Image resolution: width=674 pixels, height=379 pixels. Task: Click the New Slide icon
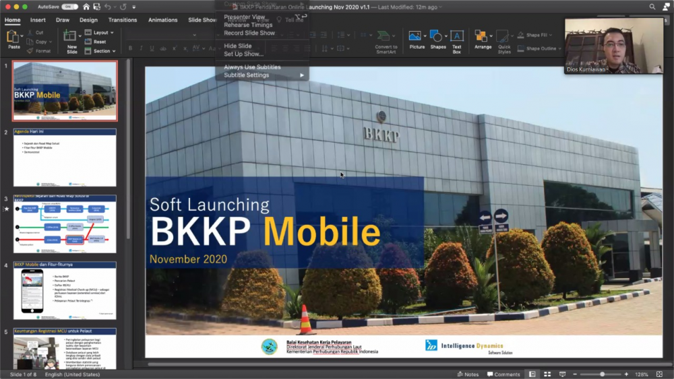(69, 36)
